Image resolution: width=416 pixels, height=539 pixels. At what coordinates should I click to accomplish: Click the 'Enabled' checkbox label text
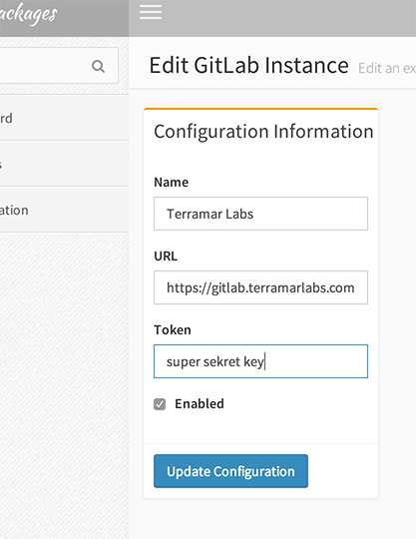click(200, 403)
